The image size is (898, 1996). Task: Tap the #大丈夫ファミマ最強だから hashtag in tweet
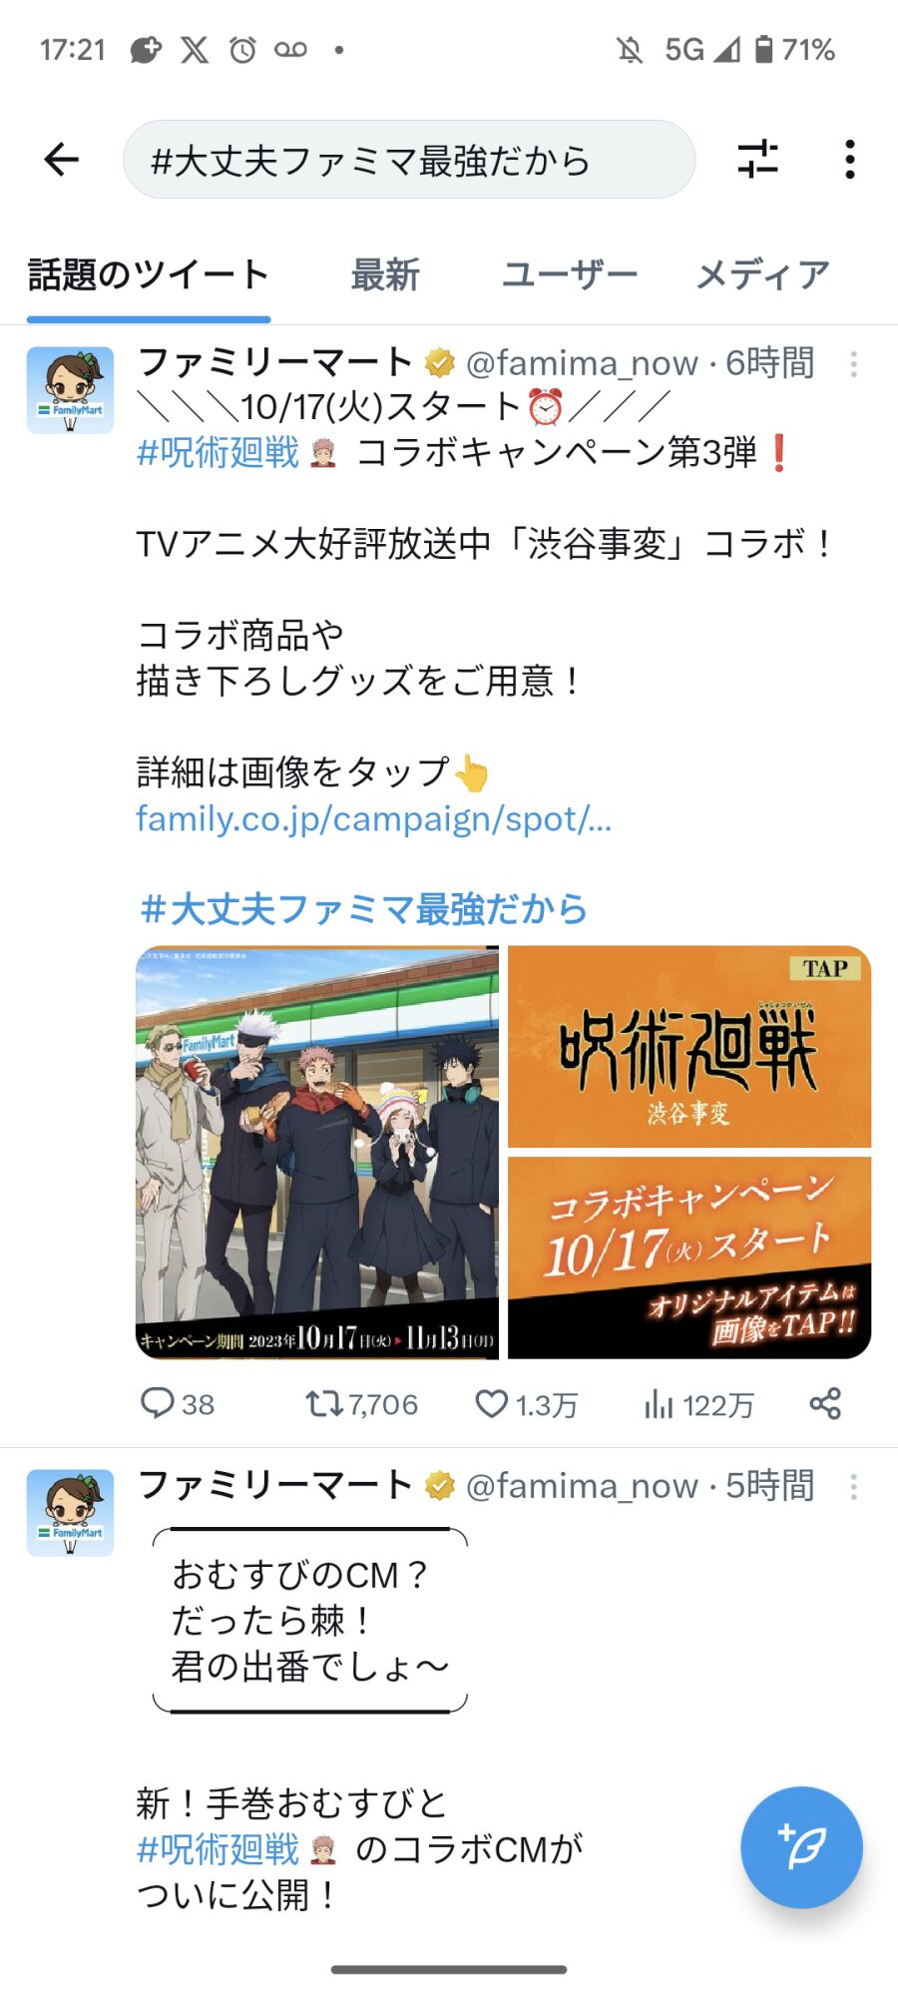tap(363, 909)
